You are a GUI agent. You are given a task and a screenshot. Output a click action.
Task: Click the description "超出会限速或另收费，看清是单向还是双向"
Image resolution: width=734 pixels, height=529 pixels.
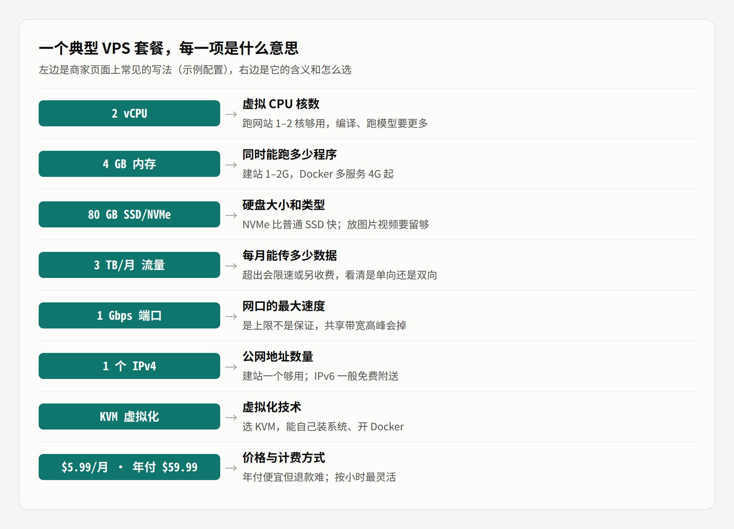pos(340,275)
